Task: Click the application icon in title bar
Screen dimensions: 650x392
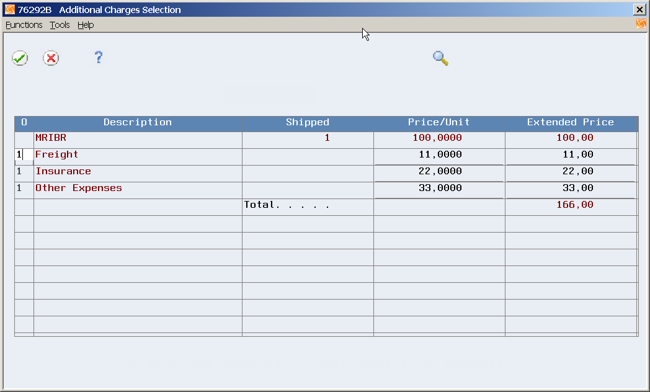Action: pos(9,9)
